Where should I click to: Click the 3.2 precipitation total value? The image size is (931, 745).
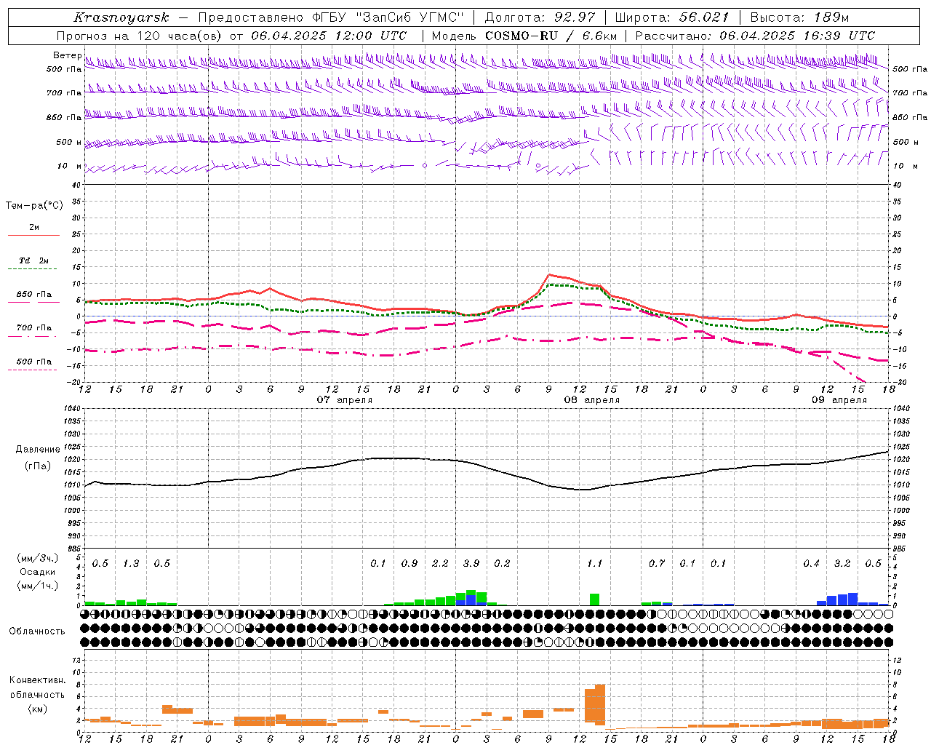[x=842, y=563]
